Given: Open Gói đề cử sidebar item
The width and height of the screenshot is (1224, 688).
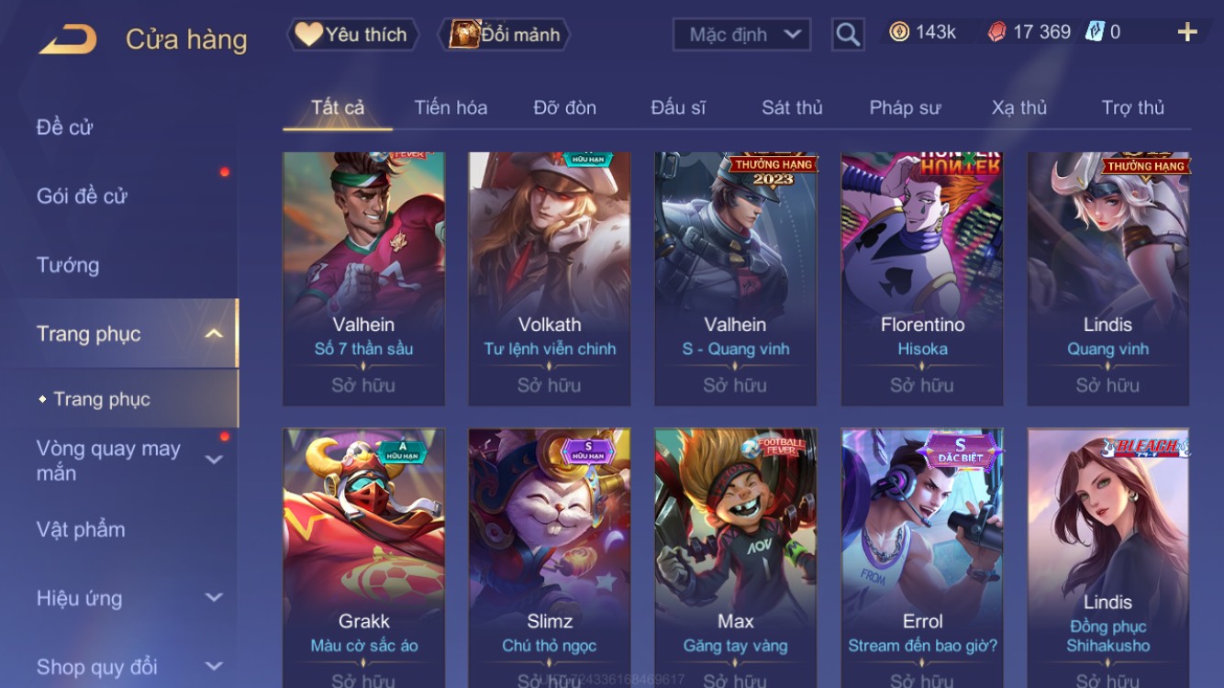Looking at the screenshot, I should pyautogui.click(x=82, y=195).
